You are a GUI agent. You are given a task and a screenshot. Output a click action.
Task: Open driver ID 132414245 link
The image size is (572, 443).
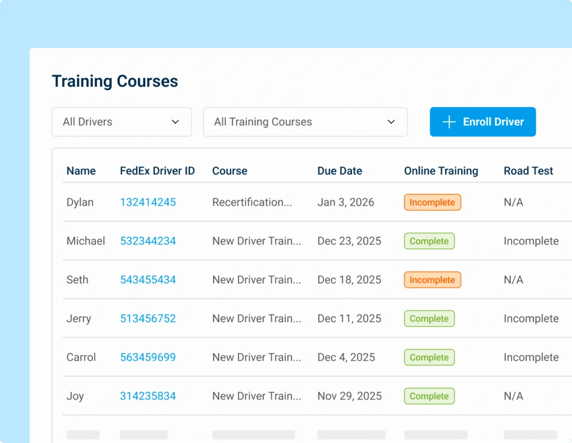147,202
